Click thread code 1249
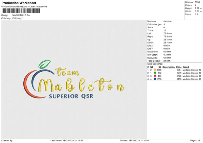203x143 pixels. 179,73
